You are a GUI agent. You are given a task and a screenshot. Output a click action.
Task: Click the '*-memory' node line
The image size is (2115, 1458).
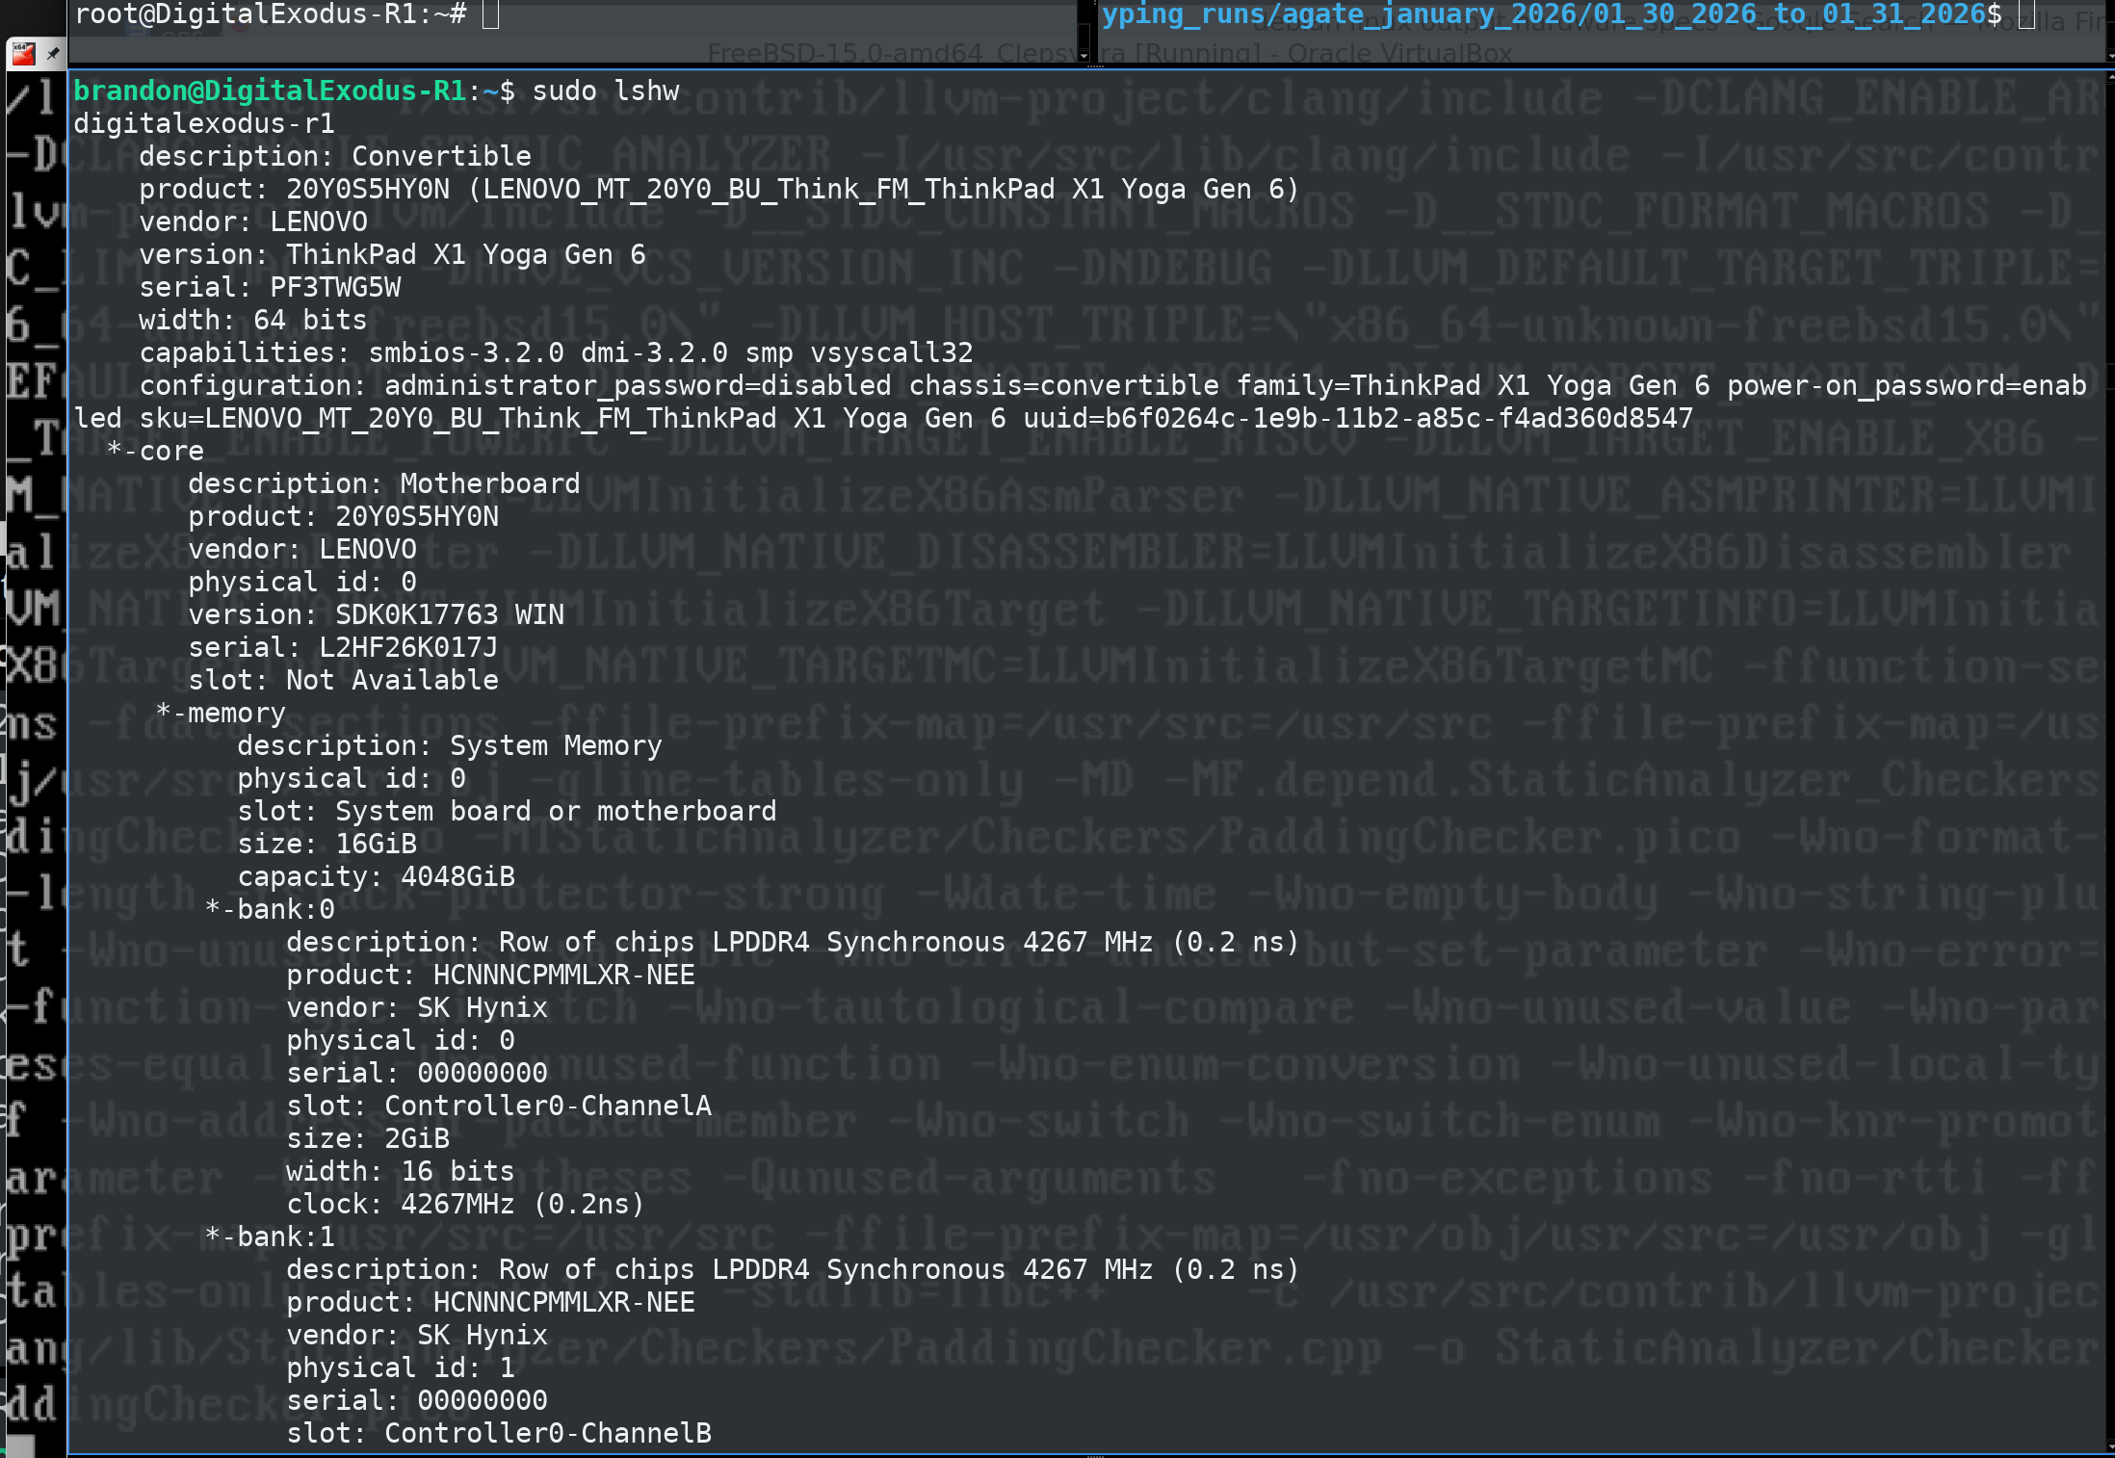coord(221,714)
